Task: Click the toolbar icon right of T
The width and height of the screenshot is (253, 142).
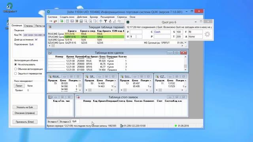Action: 110,21
